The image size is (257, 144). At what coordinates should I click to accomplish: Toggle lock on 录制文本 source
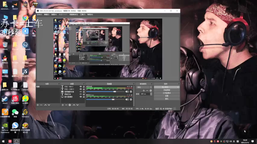click(x=84, y=94)
